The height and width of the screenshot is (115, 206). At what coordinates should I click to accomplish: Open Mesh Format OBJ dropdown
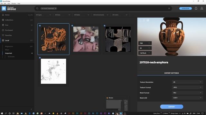(187, 93)
